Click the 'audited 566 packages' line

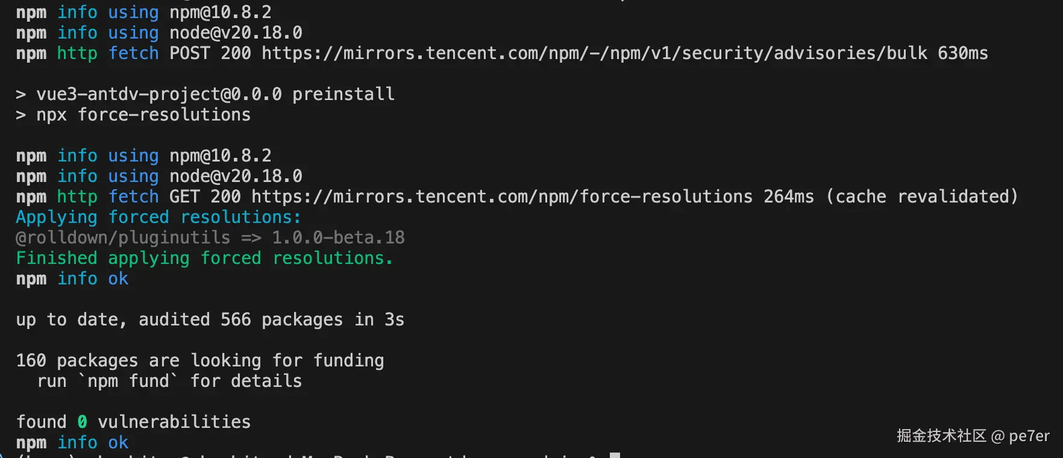[x=210, y=319]
